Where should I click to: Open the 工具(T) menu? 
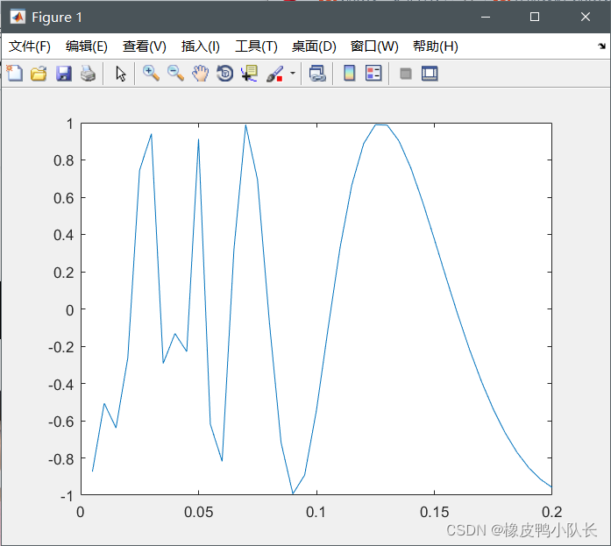256,46
